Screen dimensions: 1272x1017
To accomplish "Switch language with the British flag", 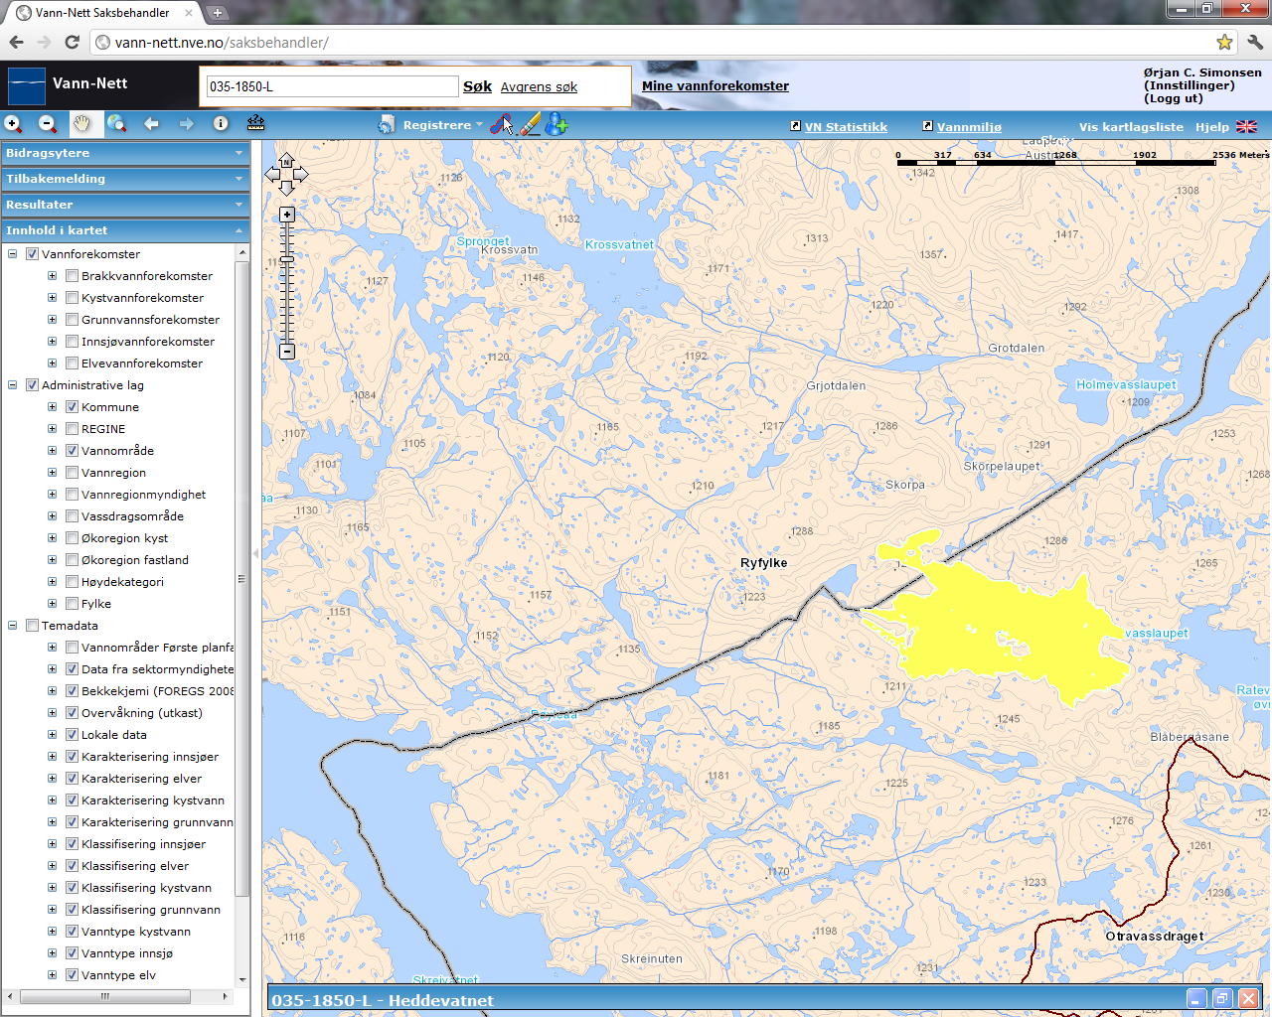I will [x=1246, y=126].
